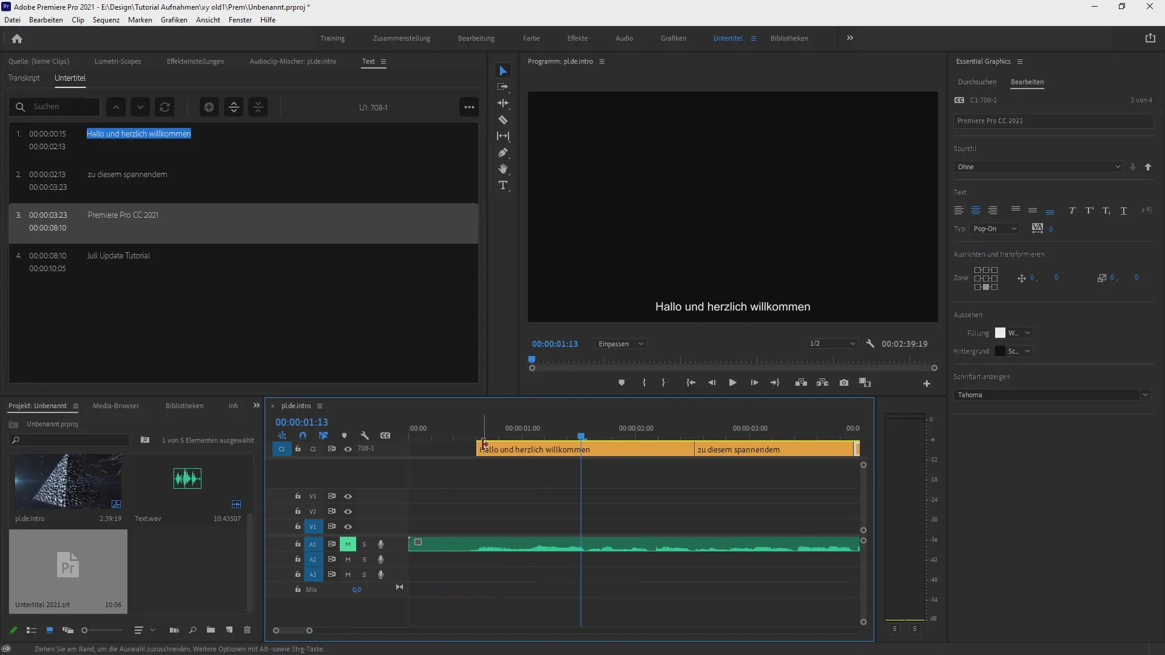Select the Selection tool arrow
This screenshot has height=655, width=1165.
[x=503, y=71]
